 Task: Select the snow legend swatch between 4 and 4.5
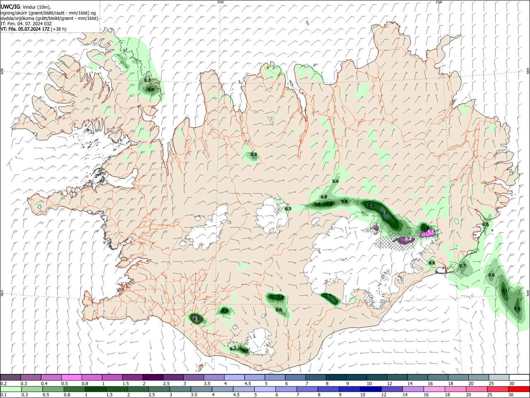tap(234, 377)
